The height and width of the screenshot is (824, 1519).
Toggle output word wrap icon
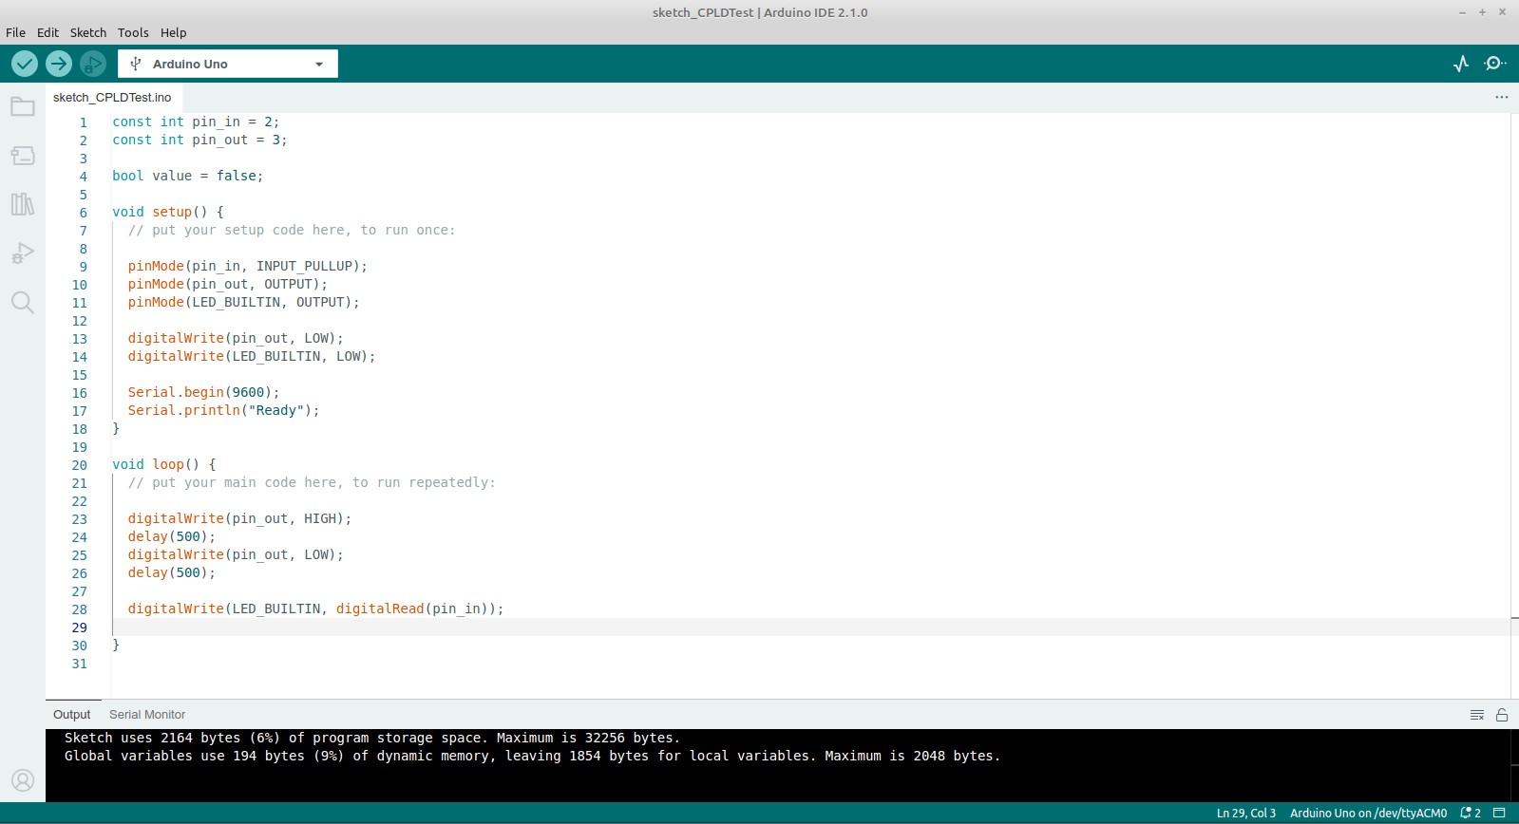click(x=1477, y=715)
